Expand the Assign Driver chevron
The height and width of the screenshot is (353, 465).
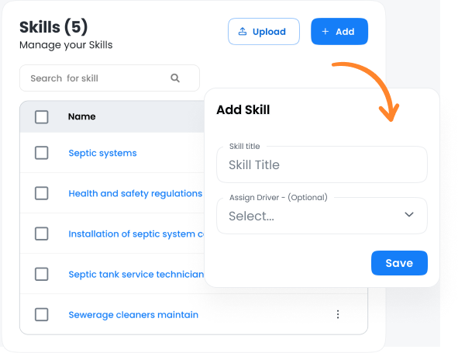point(409,215)
